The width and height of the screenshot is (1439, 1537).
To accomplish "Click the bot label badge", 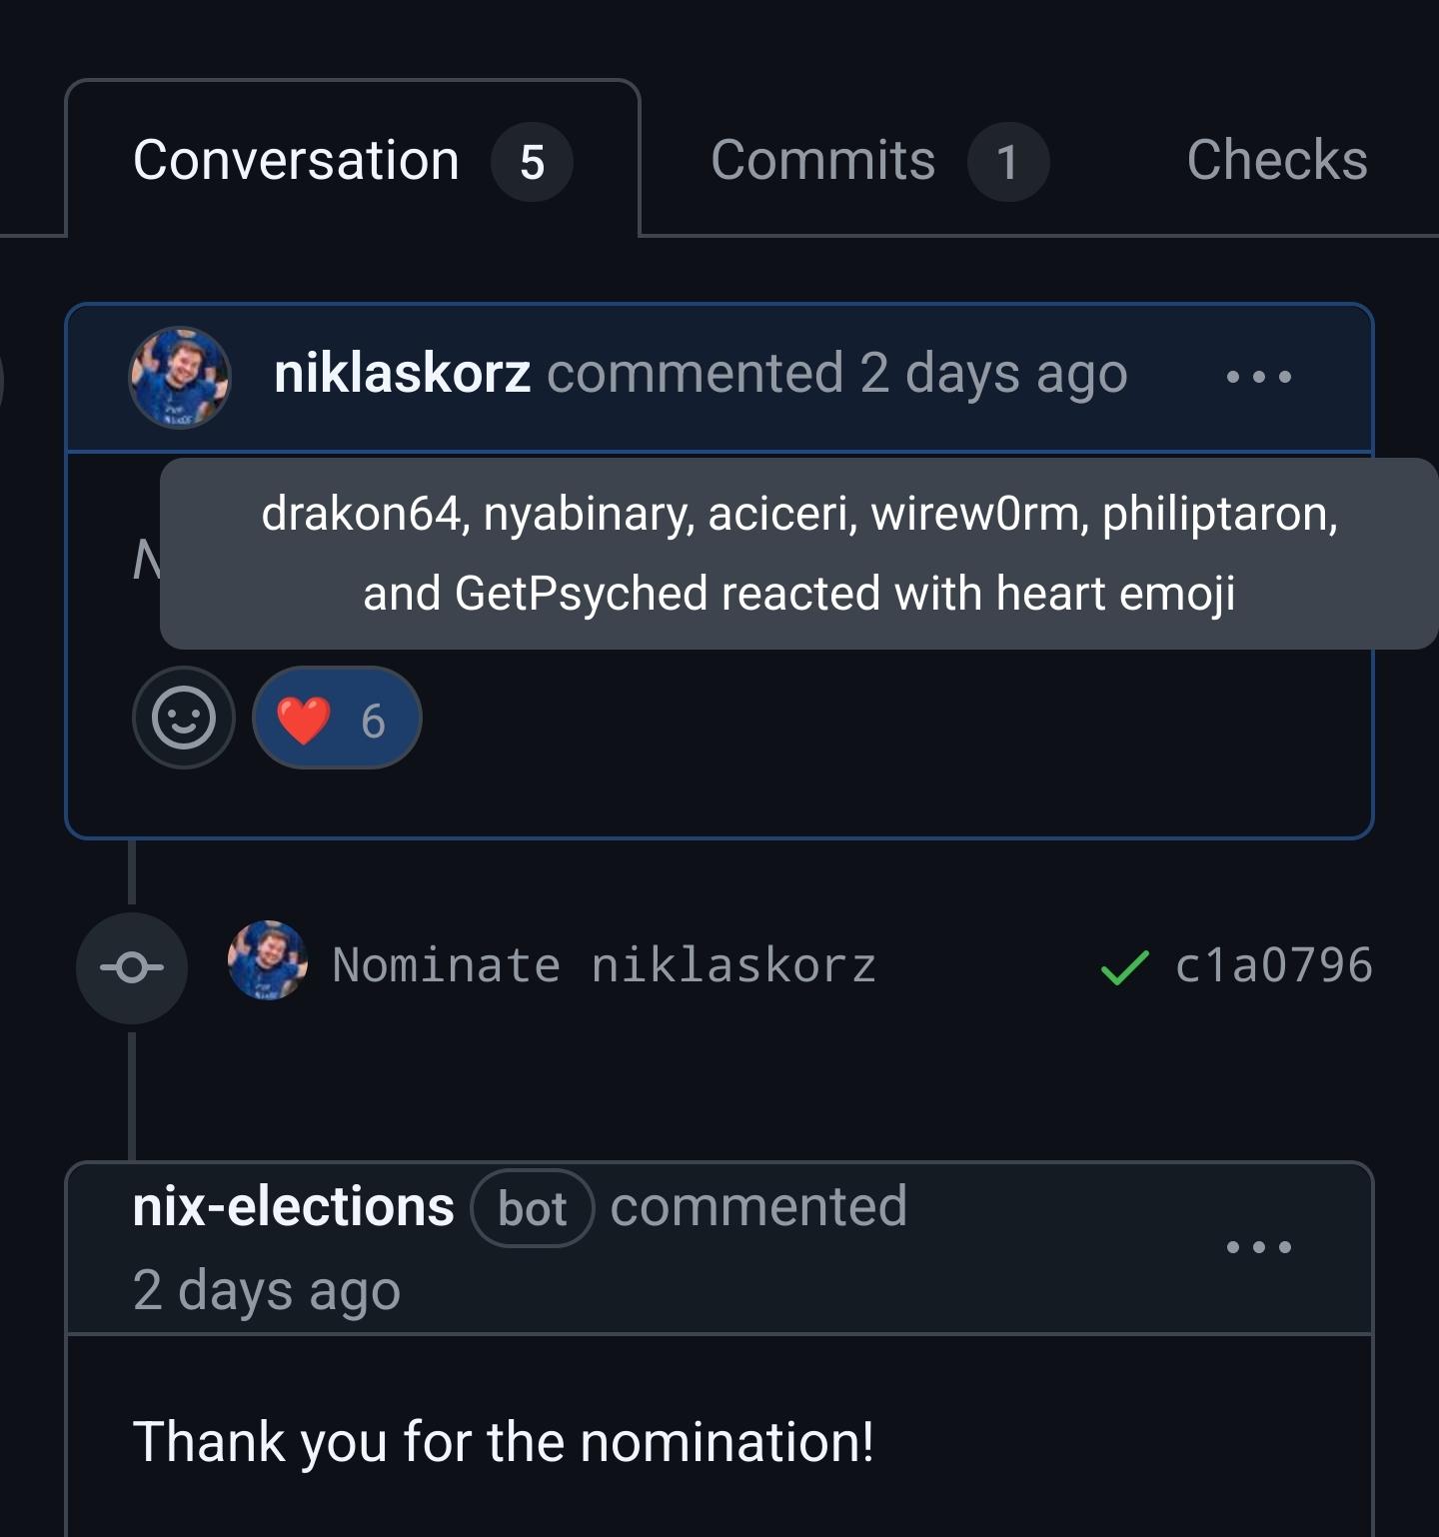I will (533, 1208).
